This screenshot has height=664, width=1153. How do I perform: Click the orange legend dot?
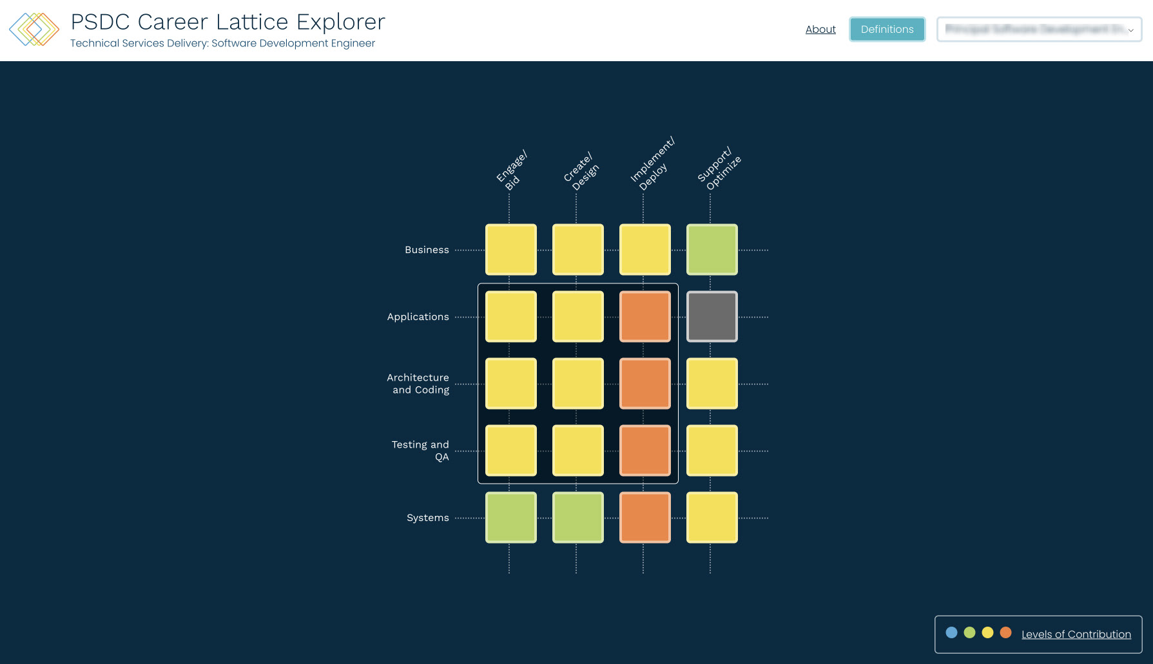1005,633
